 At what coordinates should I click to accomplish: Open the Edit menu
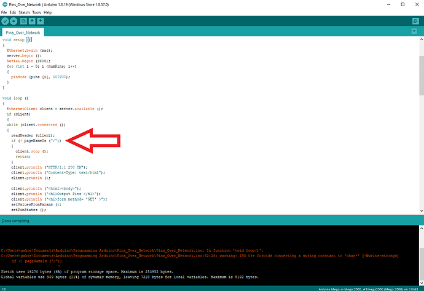tap(13, 12)
